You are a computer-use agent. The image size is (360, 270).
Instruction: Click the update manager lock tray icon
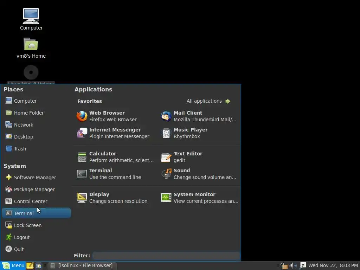(x=284, y=266)
